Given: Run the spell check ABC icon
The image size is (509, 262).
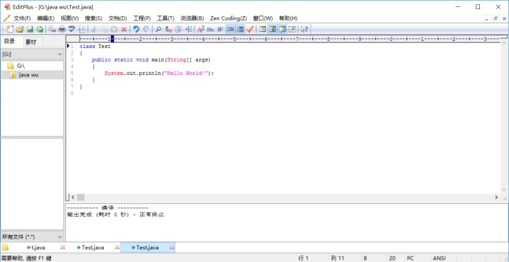Looking at the screenshot, I should pos(71,29).
